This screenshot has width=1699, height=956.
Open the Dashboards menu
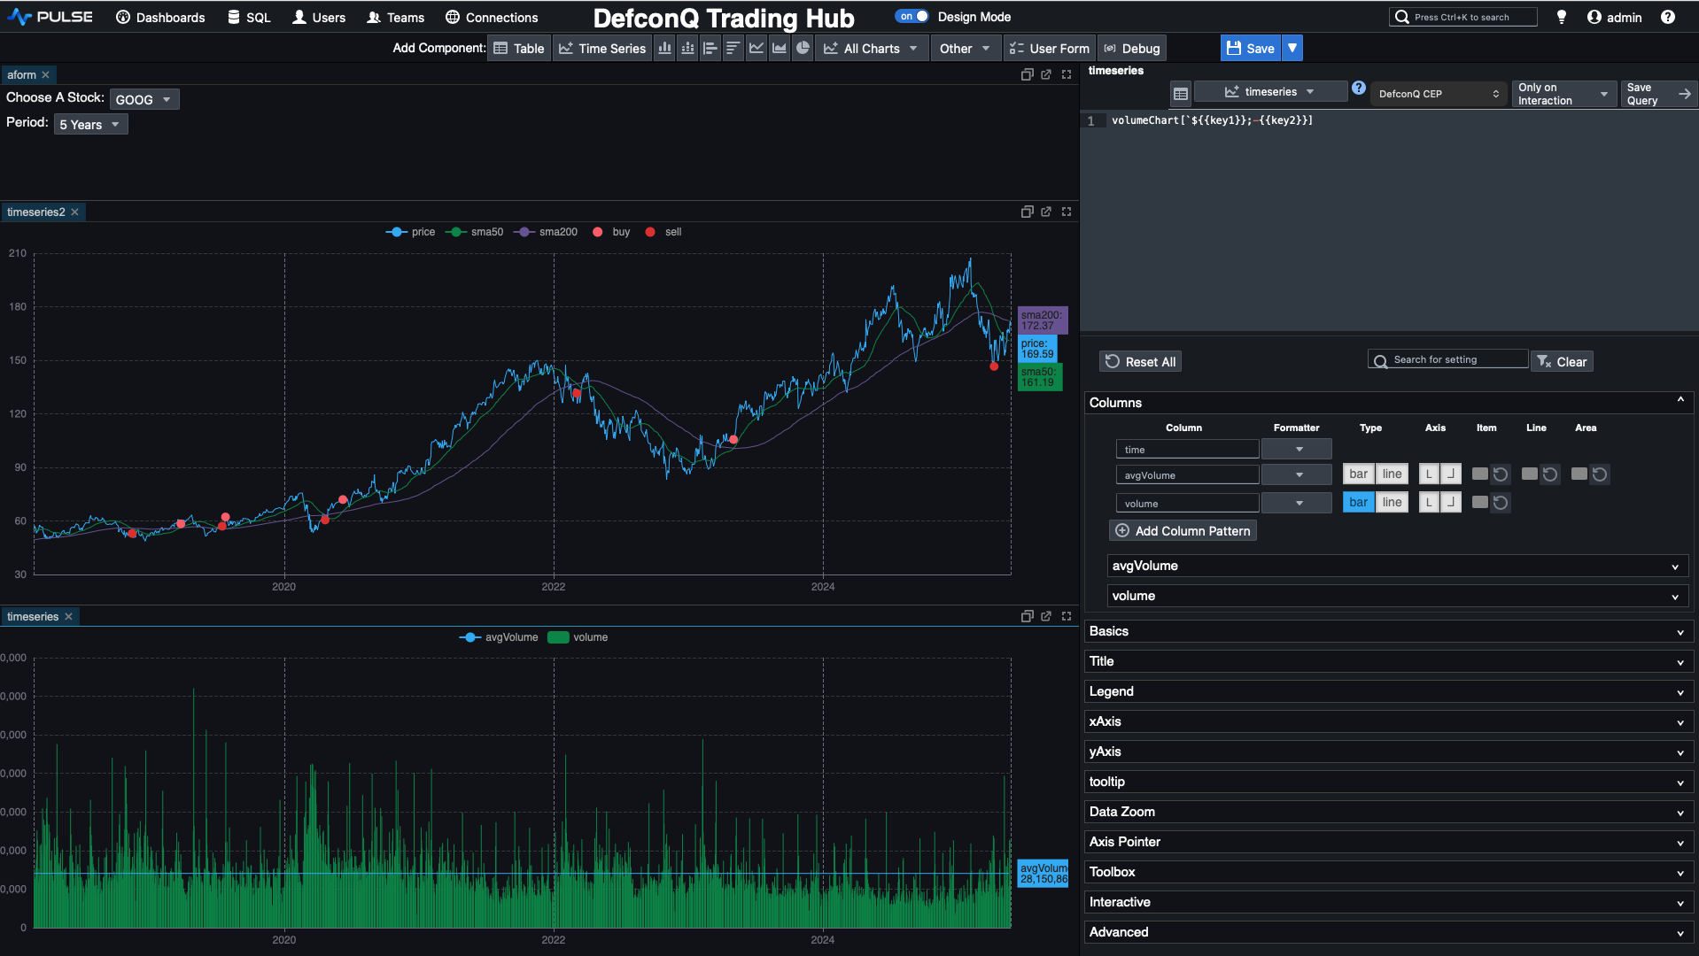click(x=159, y=17)
